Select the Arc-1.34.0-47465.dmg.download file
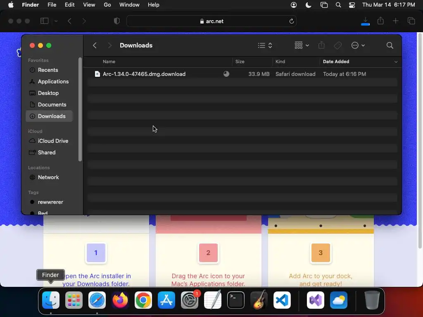Screen dimensions: 423x317 [144, 74]
